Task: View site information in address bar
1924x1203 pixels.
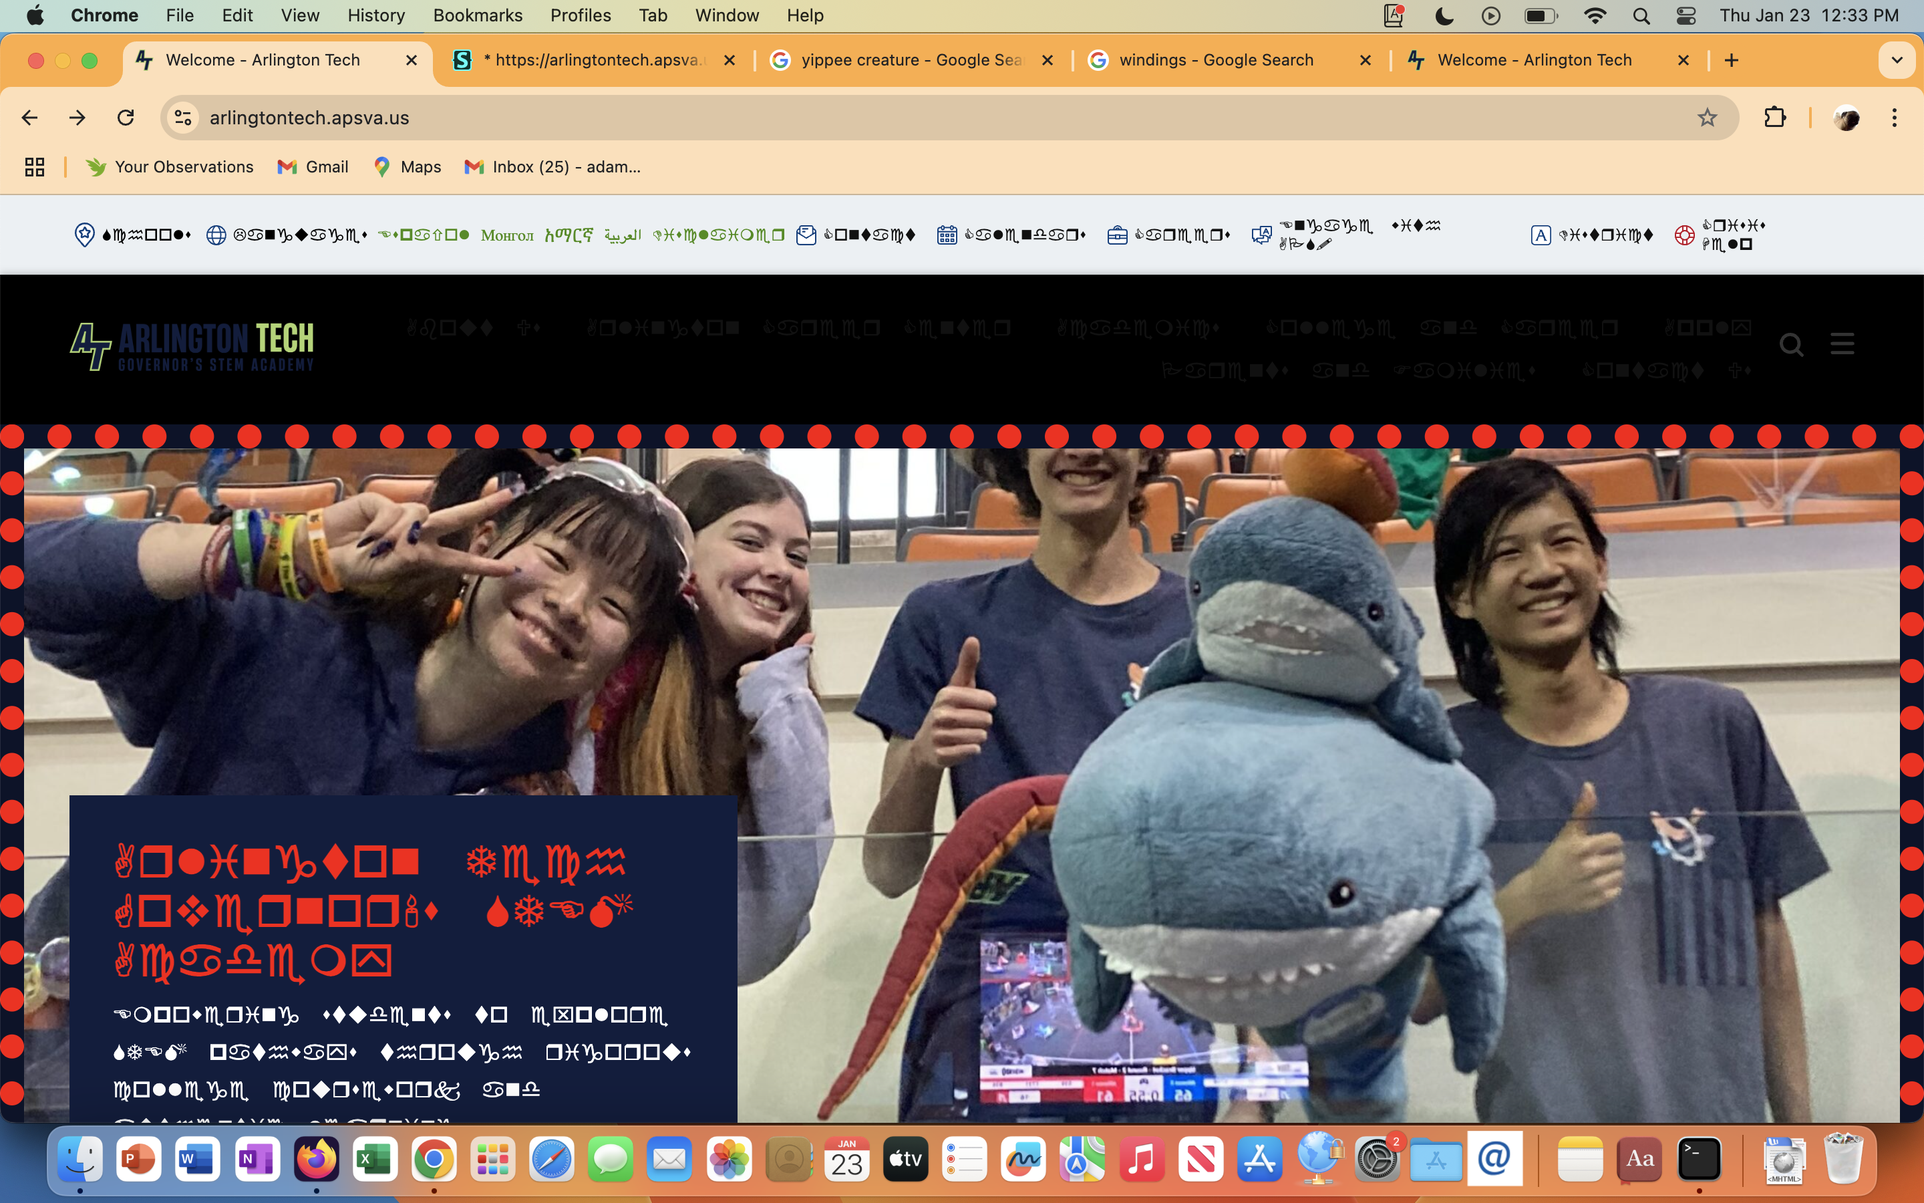Action: [x=183, y=118]
